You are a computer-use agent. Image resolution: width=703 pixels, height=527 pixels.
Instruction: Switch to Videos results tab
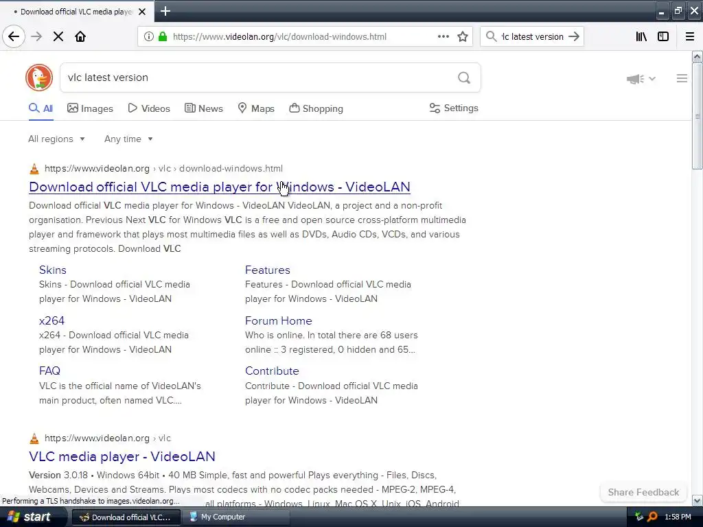(x=149, y=108)
